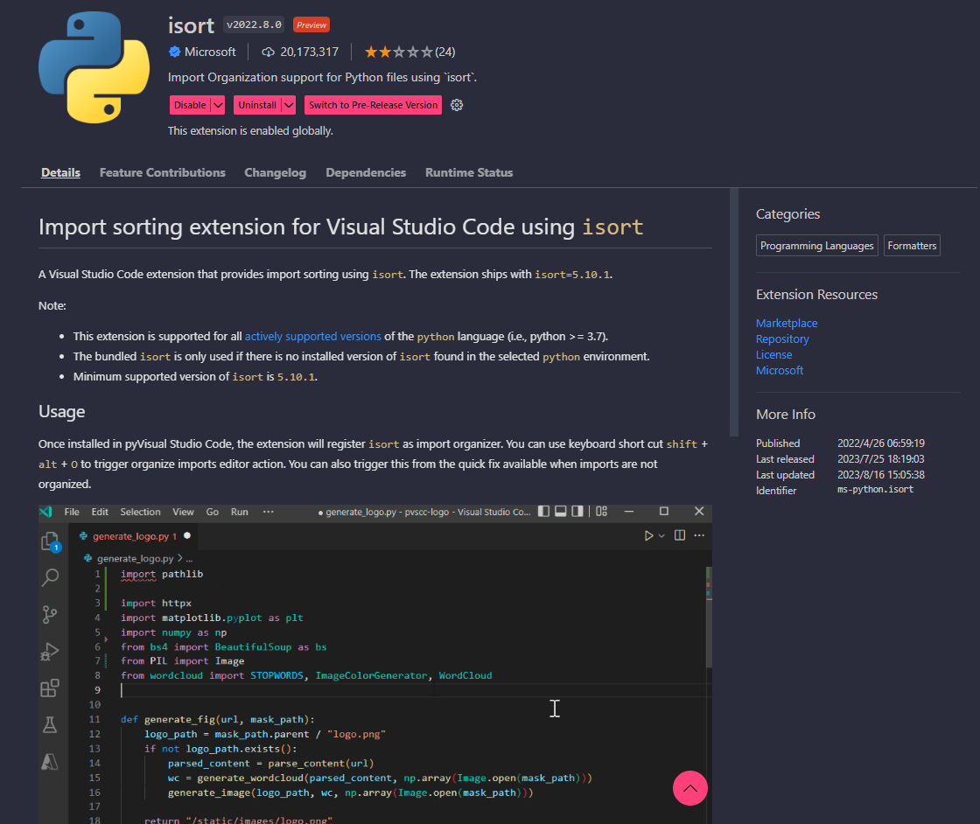Open the Selection menu in embedded VS Code
This screenshot has height=824, width=980.
coord(141,512)
